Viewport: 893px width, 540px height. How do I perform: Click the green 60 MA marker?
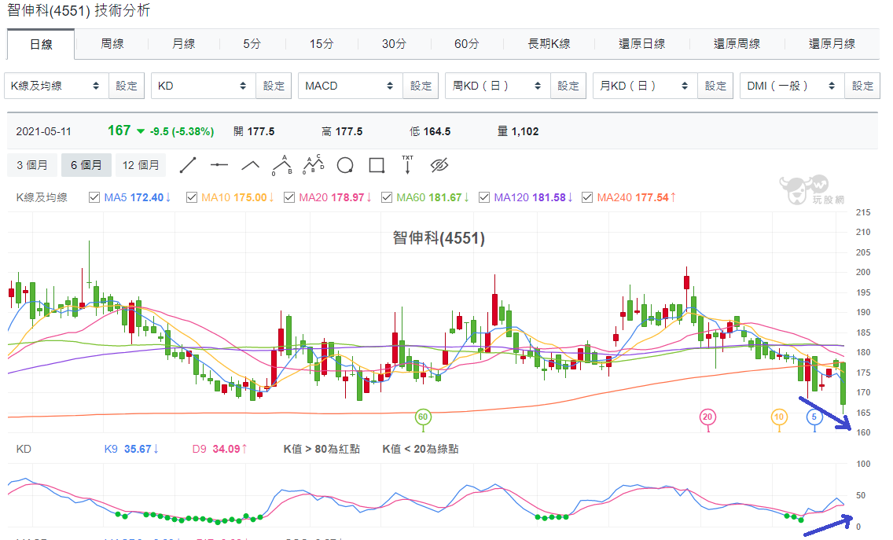click(x=423, y=417)
